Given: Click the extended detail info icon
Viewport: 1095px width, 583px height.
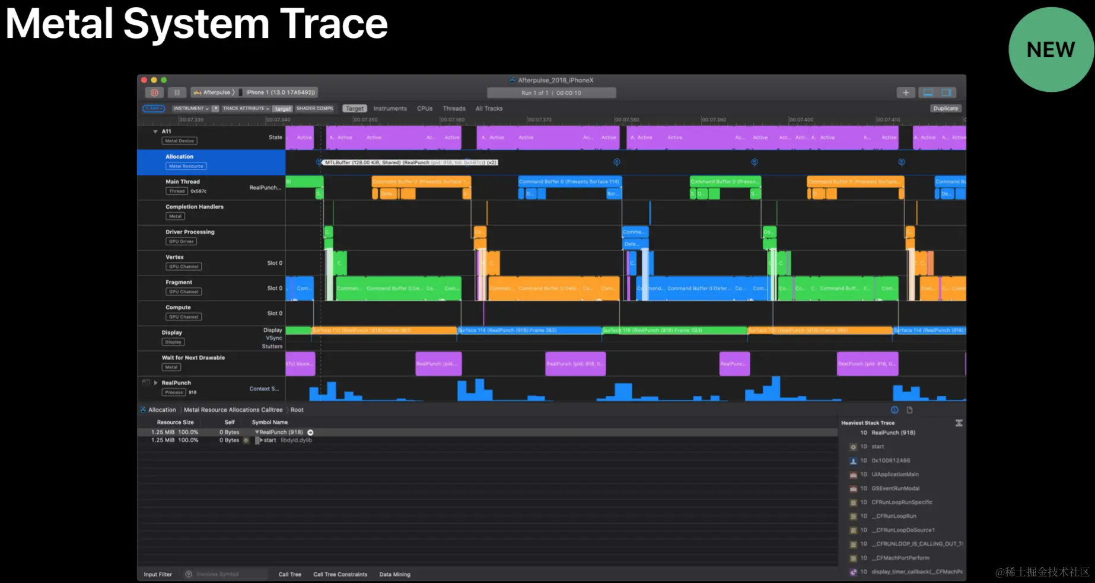Looking at the screenshot, I should 895,410.
